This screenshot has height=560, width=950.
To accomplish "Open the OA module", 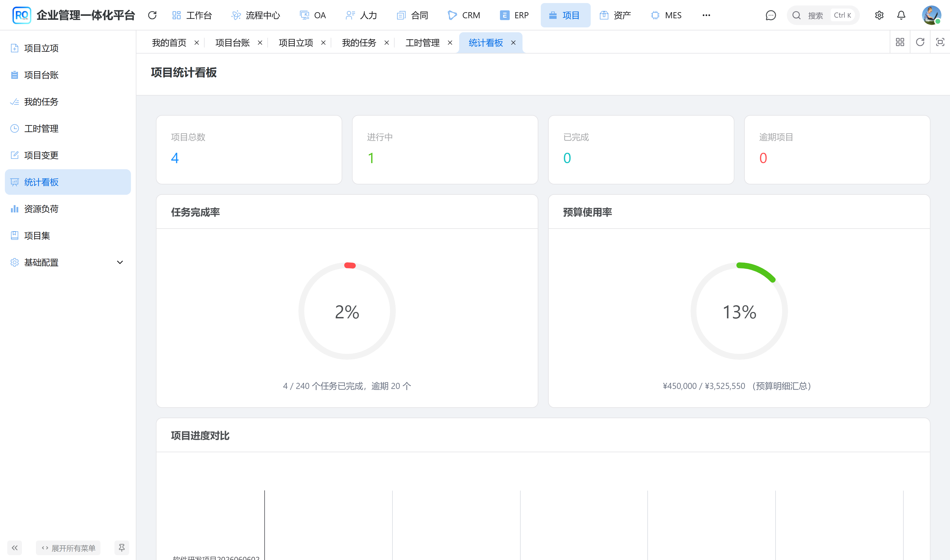I will pyautogui.click(x=312, y=15).
